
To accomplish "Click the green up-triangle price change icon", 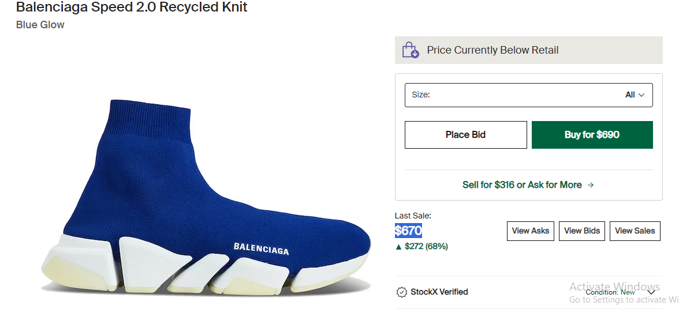I will (x=398, y=247).
